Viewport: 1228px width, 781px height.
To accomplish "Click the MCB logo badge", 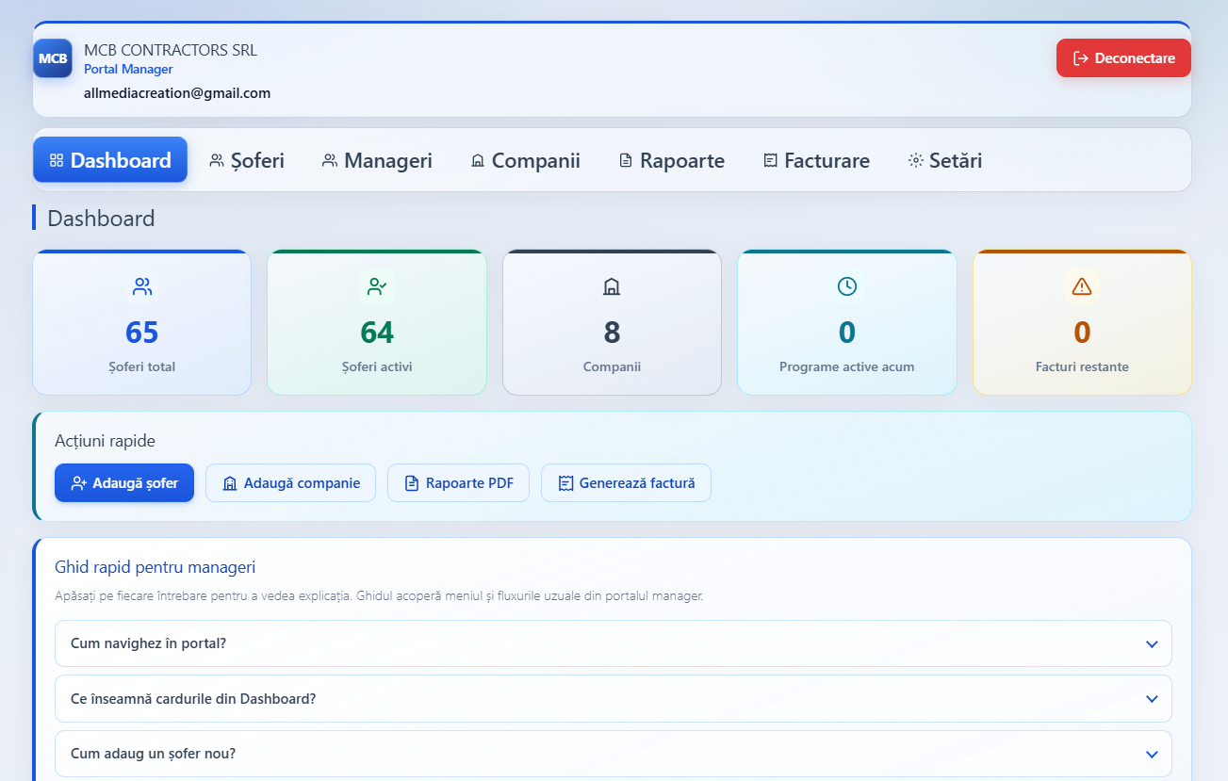I will coord(53,58).
